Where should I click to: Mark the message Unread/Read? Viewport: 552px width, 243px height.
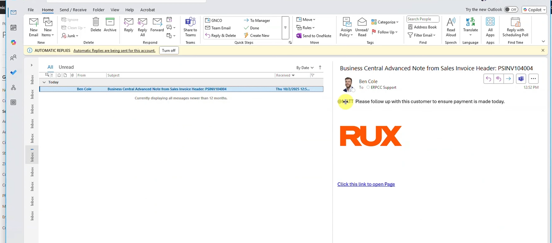pyautogui.click(x=362, y=27)
